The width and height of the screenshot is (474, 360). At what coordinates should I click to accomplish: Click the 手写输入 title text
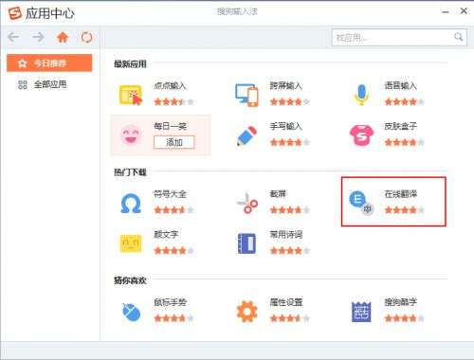[286, 127]
